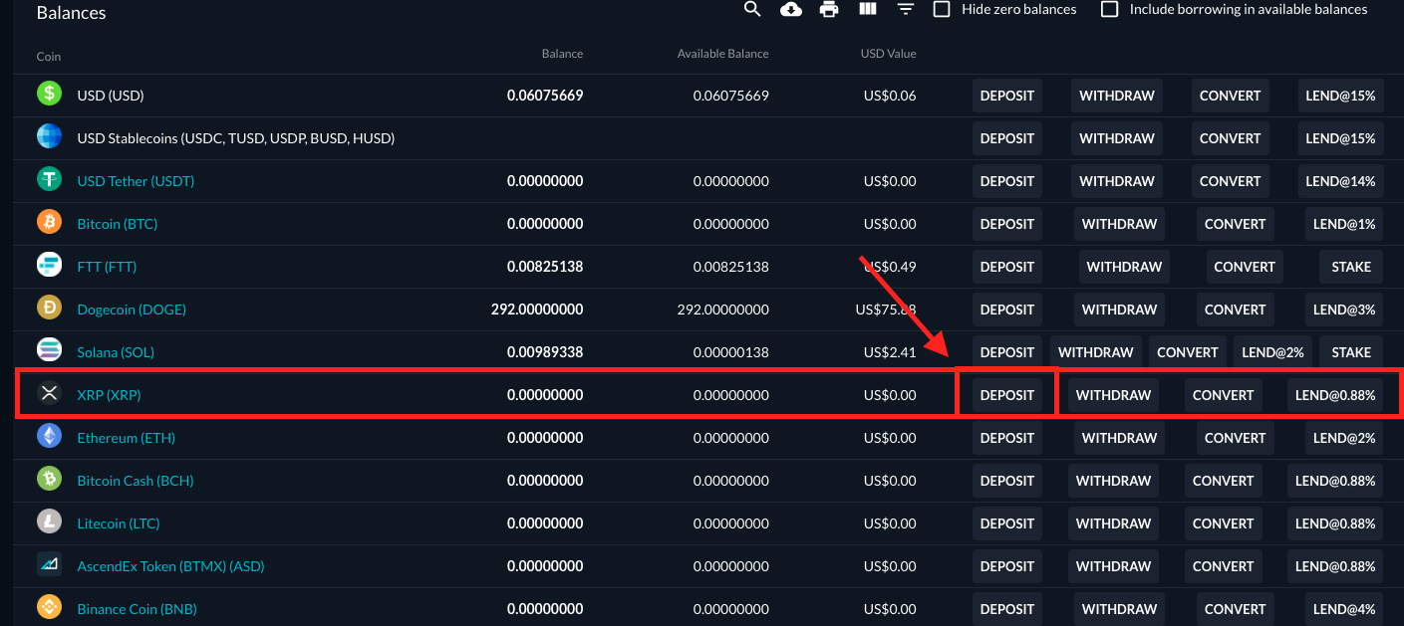Click the FTT coin icon
The width and height of the screenshot is (1404, 626).
click(x=49, y=265)
